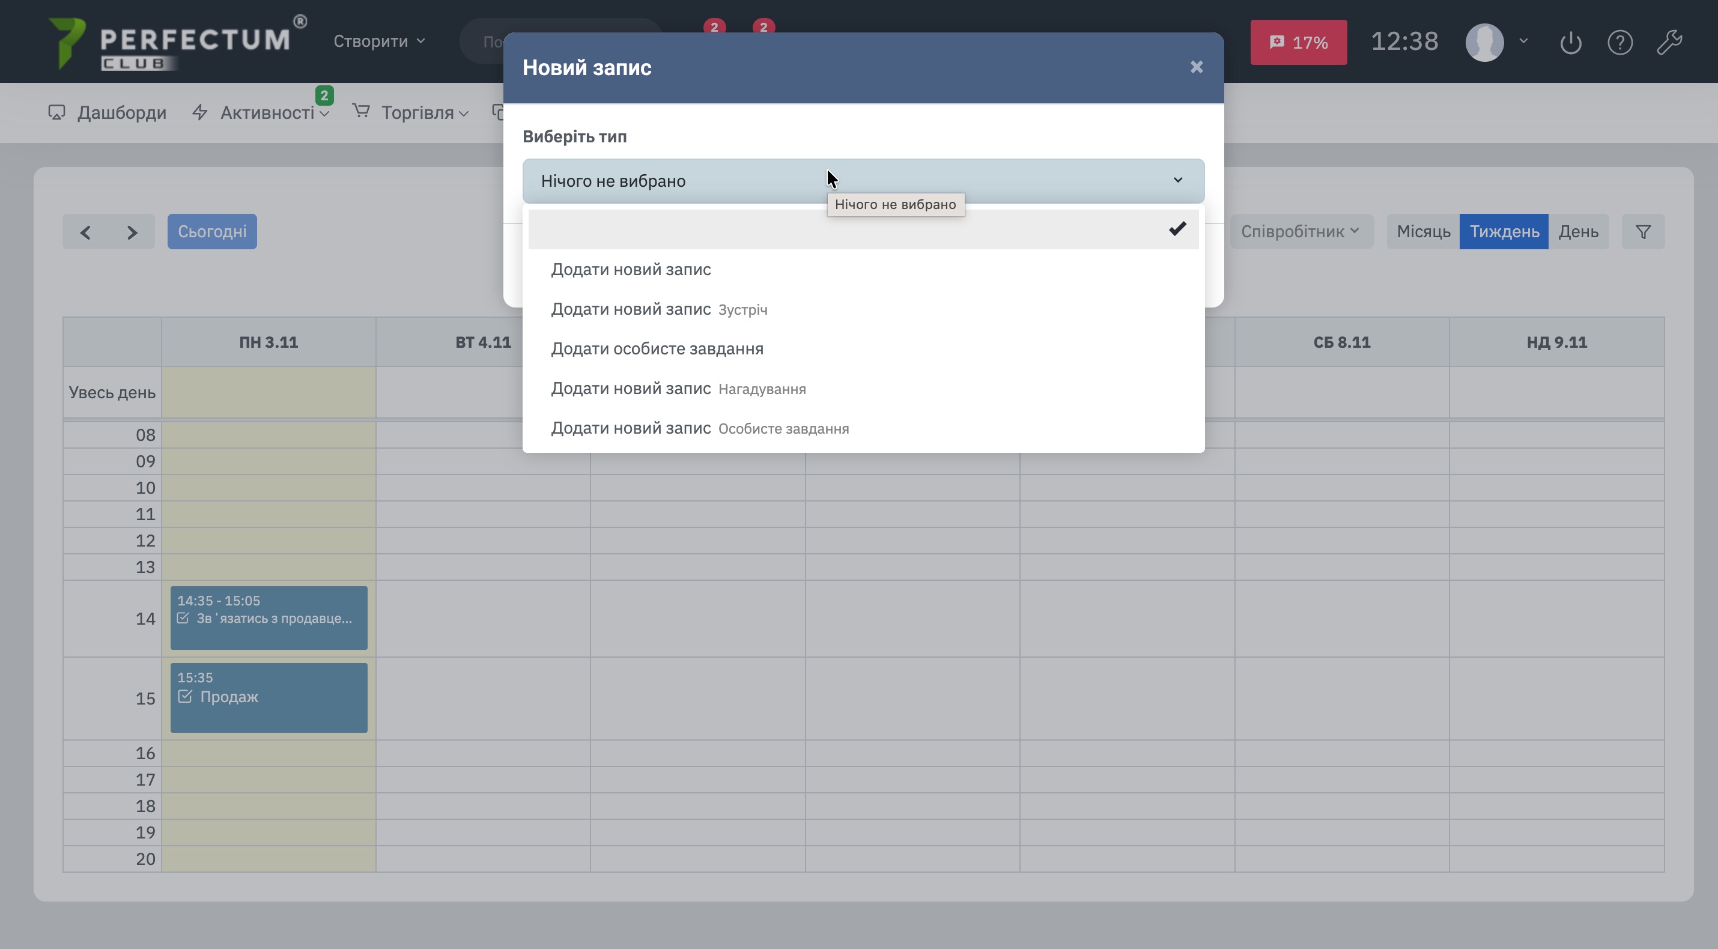Expand the Співробітник dropdown
The height and width of the screenshot is (949, 1718).
click(x=1300, y=231)
